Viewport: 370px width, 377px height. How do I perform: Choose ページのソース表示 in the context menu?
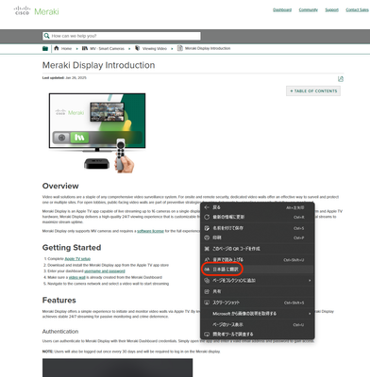(x=258, y=325)
